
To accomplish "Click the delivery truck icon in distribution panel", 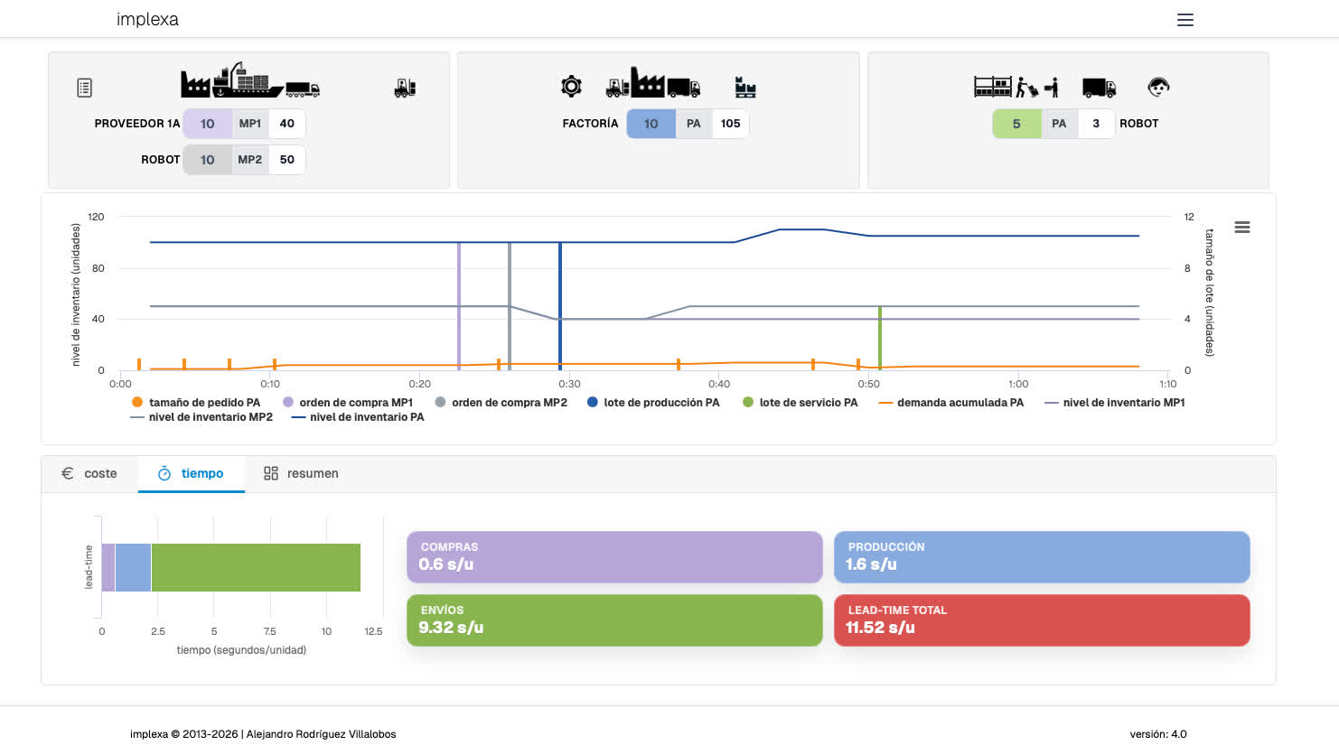I will pos(1099,87).
